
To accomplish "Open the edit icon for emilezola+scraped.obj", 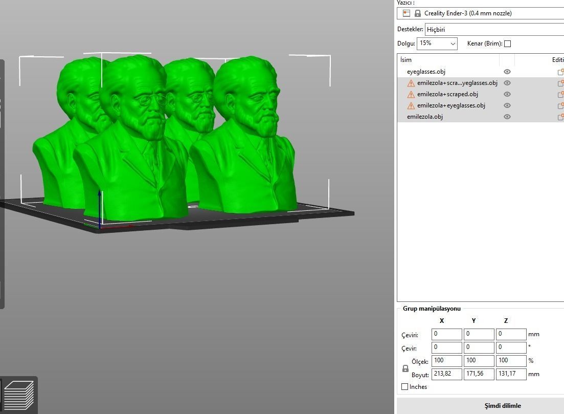I will click(x=560, y=94).
